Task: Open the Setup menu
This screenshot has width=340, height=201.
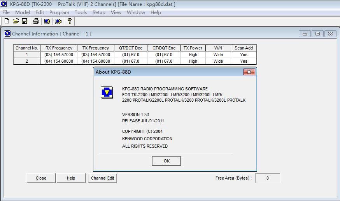Action: (x=99, y=12)
